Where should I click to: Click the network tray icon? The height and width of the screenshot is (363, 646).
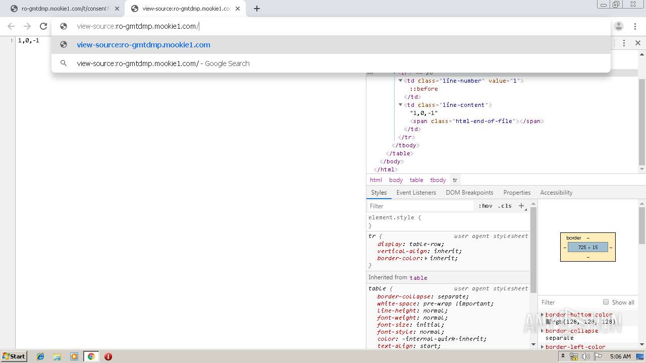point(574,356)
